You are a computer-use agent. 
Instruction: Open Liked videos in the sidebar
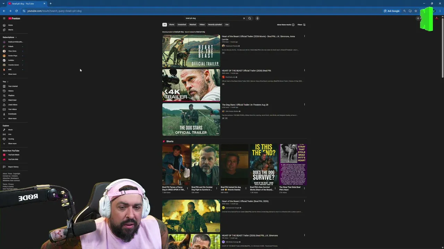click(12, 105)
